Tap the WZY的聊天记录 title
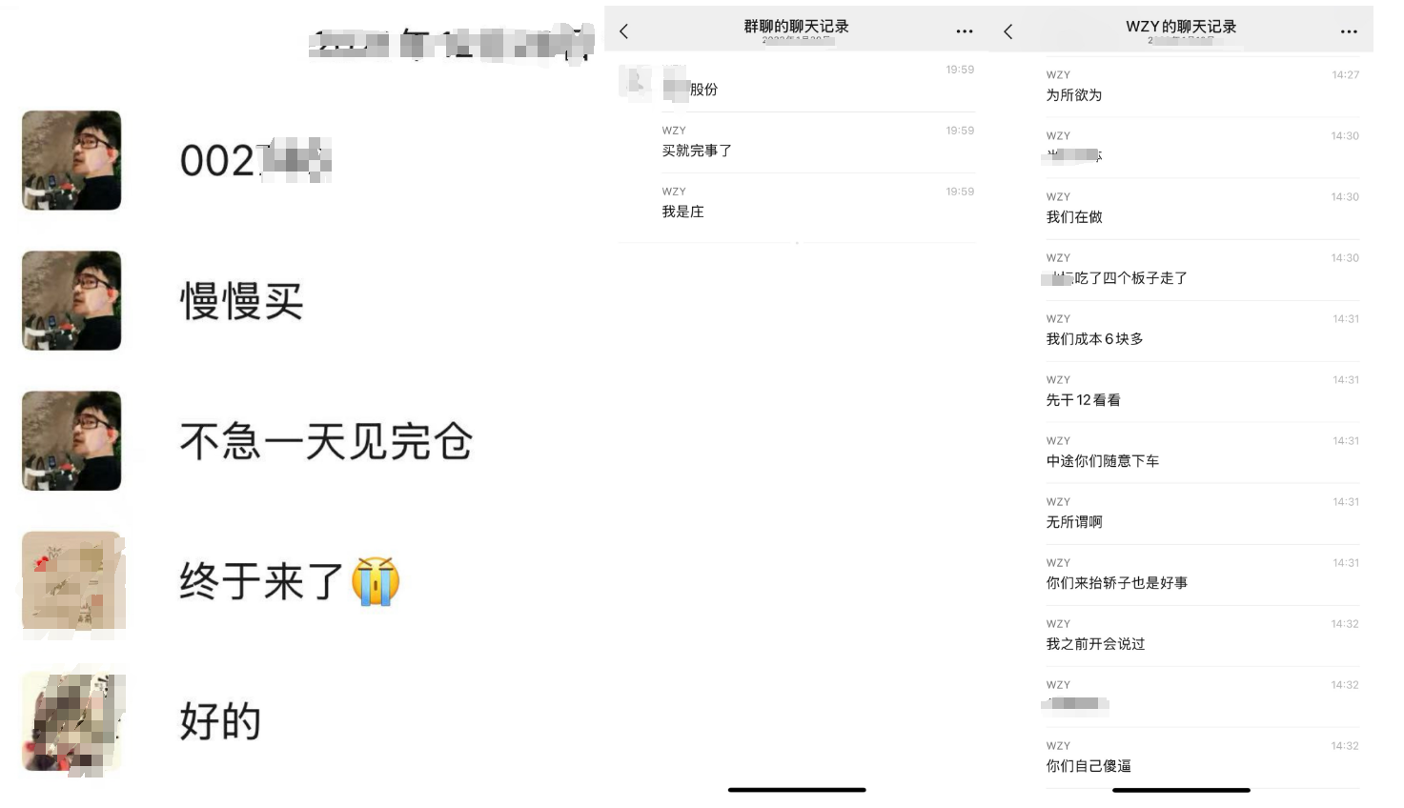Viewport: 1404px width, 808px height. pyautogui.click(x=1181, y=27)
